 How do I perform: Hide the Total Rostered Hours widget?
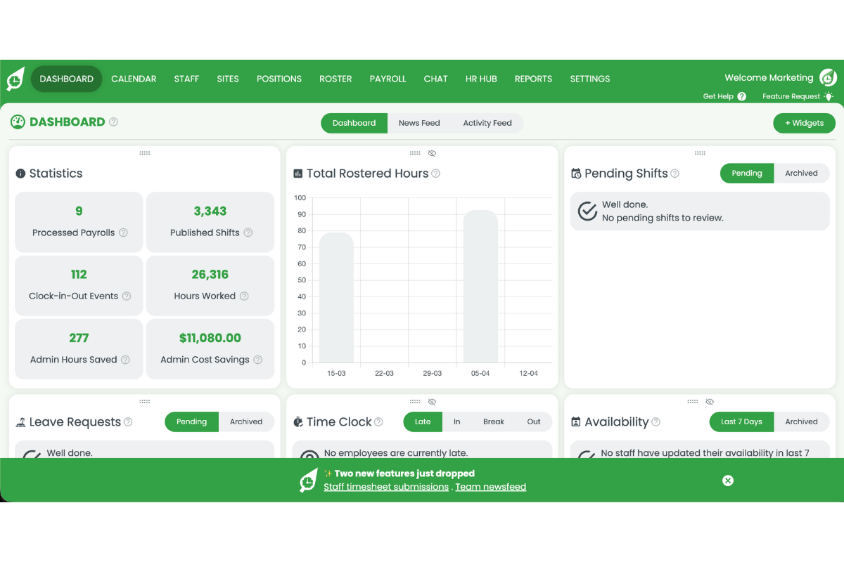[432, 152]
